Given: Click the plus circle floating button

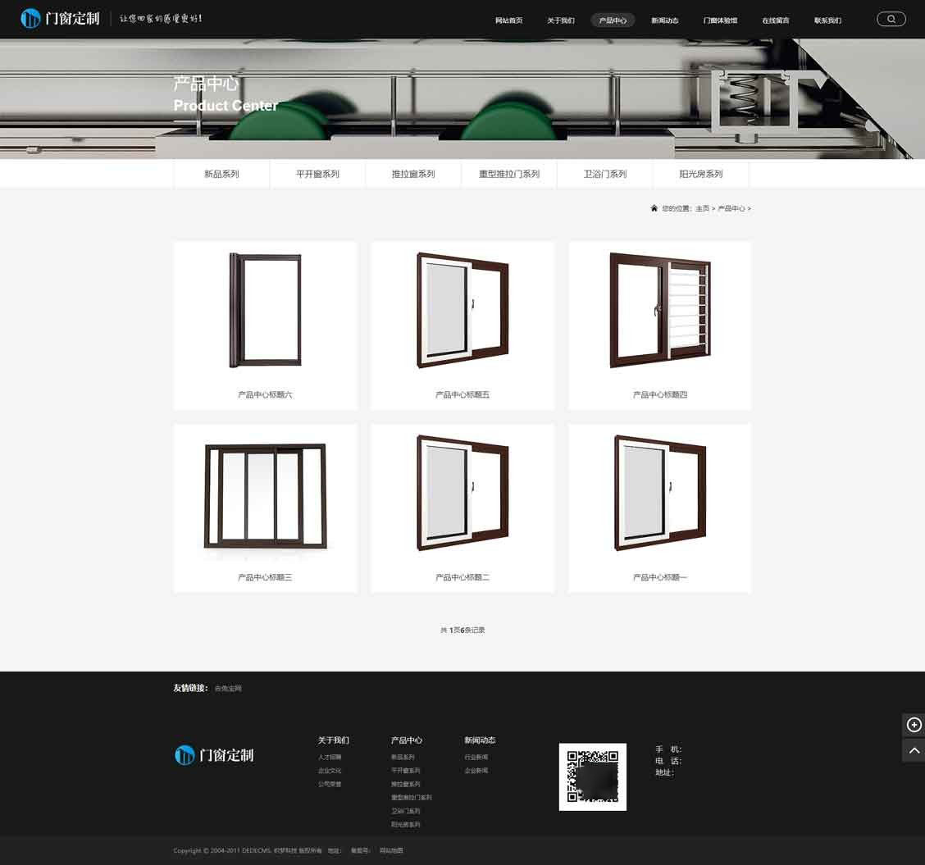Looking at the screenshot, I should (x=914, y=725).
